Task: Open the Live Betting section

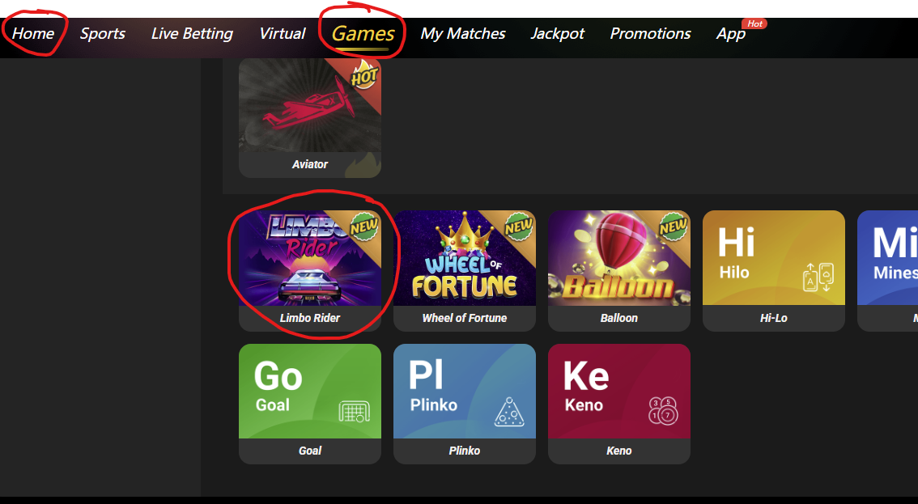Action: pyautogui.click(x=192, y=33)
